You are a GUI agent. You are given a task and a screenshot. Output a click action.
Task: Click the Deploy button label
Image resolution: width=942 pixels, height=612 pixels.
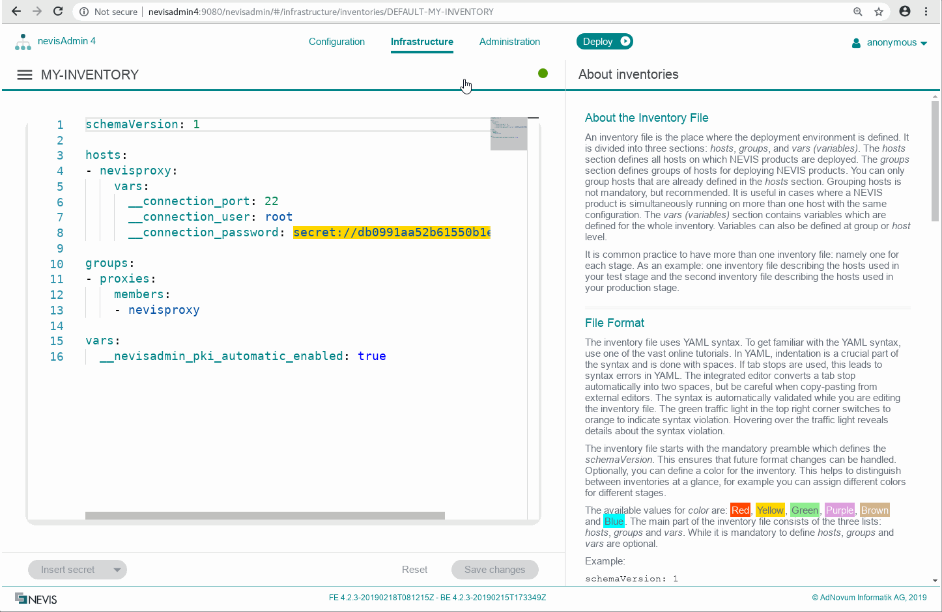597,42
